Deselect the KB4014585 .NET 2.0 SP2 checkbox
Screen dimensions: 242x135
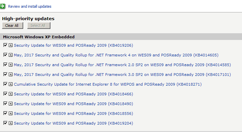(x=5, y=65)
